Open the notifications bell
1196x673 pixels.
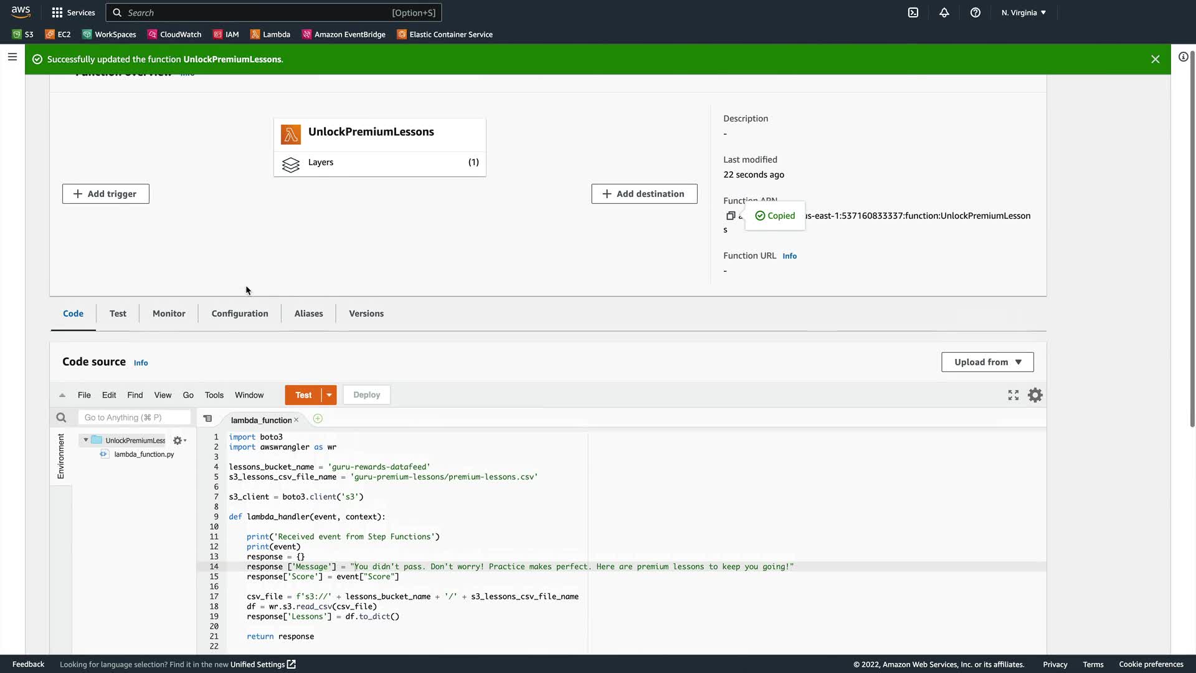pos(944,12)
